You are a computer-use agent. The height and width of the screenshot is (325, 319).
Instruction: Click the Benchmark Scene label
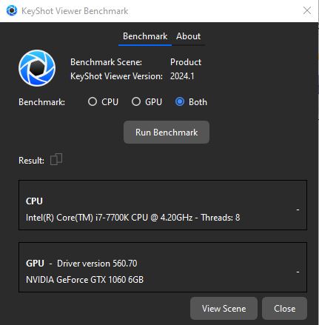point(106,62)
